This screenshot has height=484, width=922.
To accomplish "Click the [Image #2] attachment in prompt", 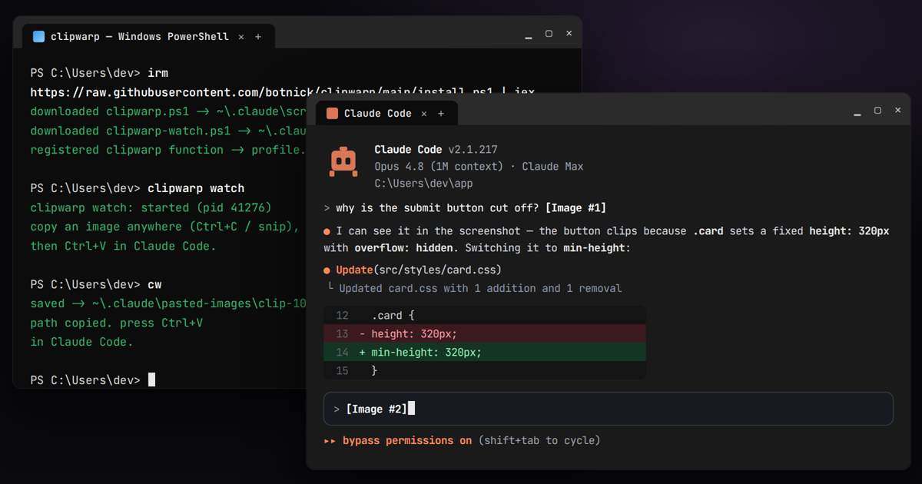I will coord(376,409).
